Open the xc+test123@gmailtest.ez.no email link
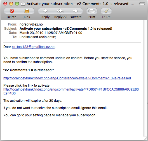The width and height of the screenshot is (148, 141). coord(33,47)
